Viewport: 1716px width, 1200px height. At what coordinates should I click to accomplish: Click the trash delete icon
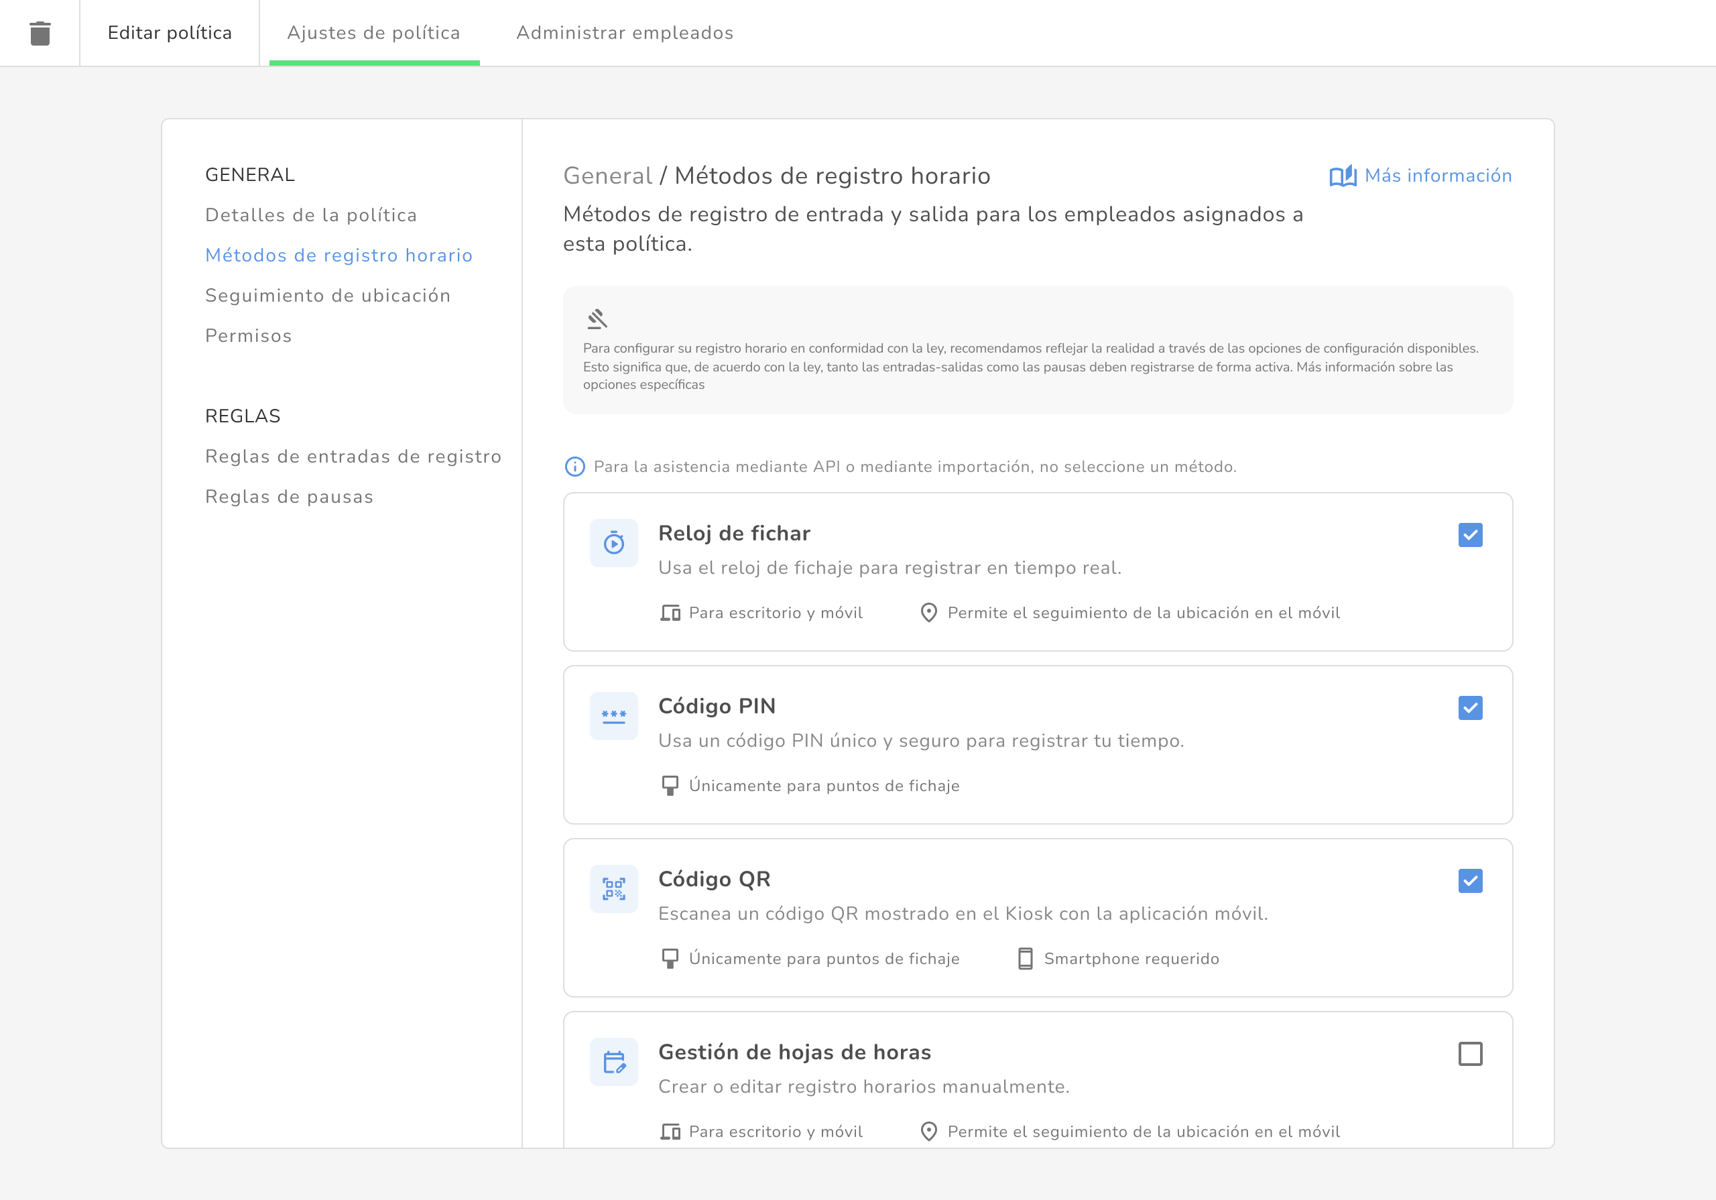(40, 34)
